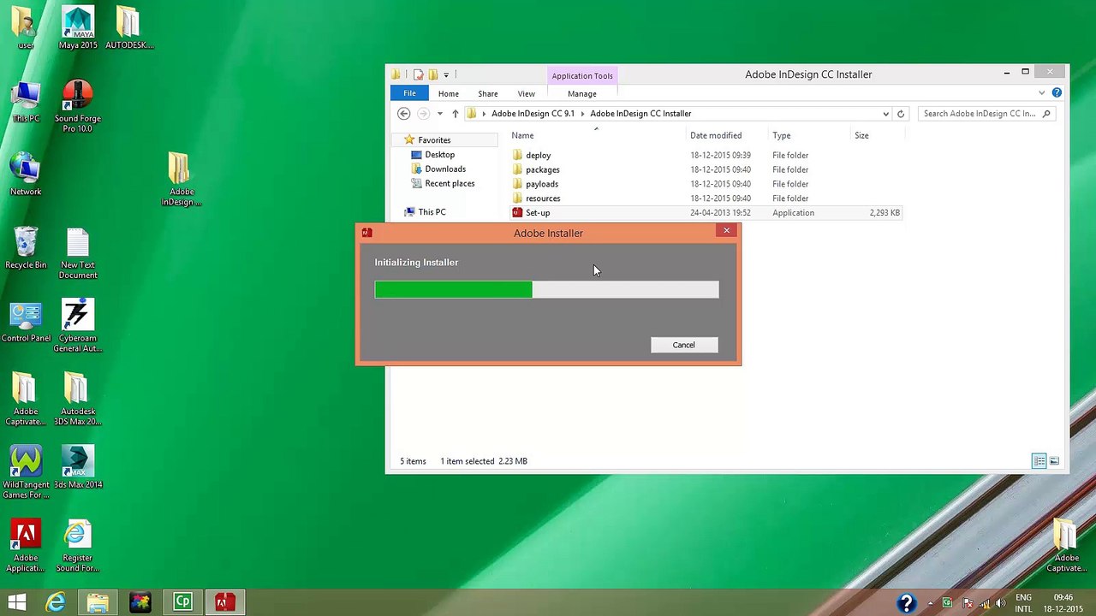Select the Register Sound Forge shortcut

click(78, 546)
